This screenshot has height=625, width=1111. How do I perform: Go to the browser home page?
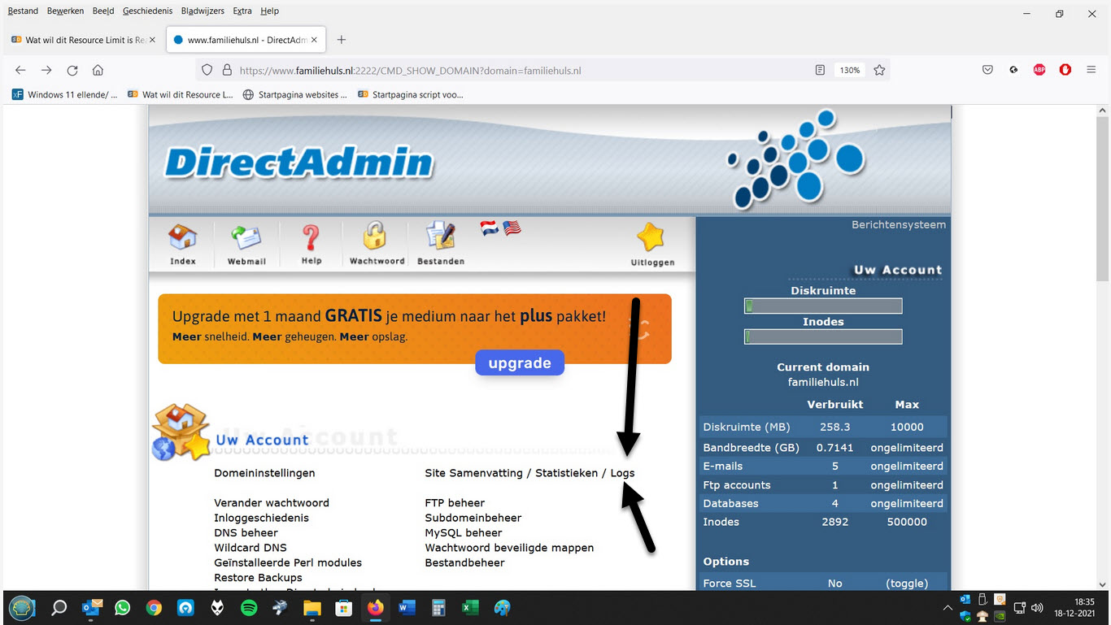98,70
